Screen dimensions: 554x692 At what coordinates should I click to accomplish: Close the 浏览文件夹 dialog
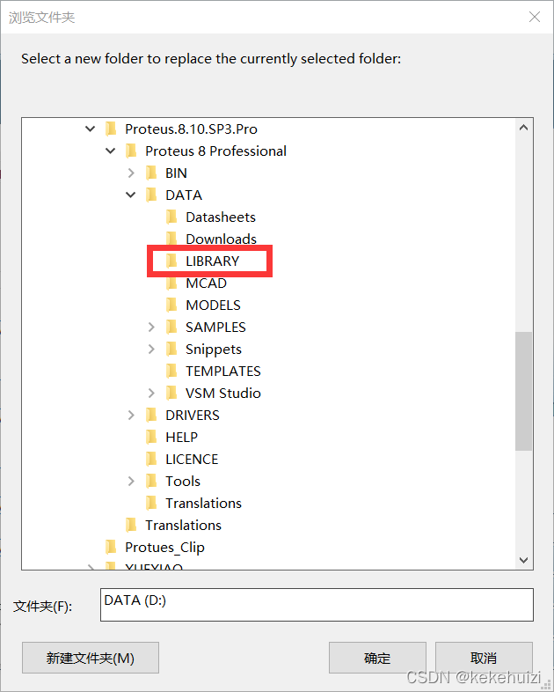(535, 18)
